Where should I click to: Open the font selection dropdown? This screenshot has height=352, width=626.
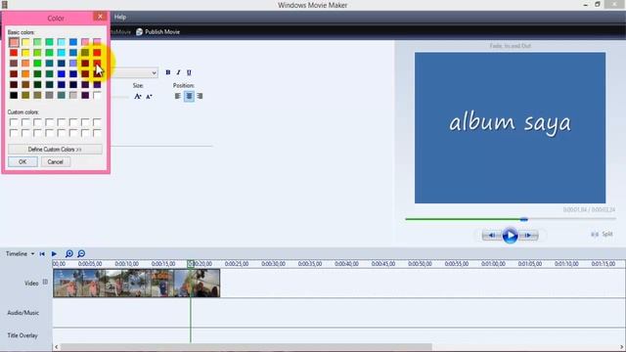(x=154, y=72)
